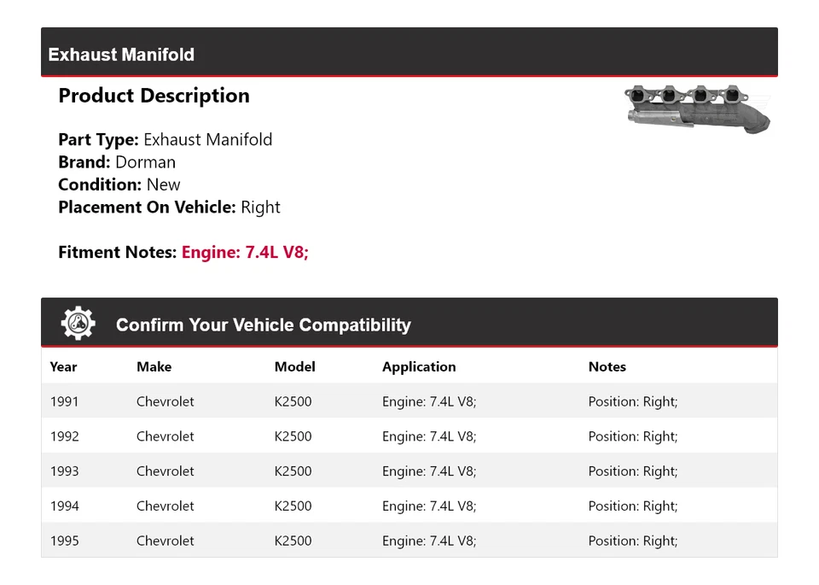
Task: Click the Application column header
Action: point(419,366)
